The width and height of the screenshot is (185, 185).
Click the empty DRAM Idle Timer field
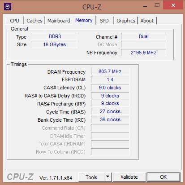[x=110, y=136]
